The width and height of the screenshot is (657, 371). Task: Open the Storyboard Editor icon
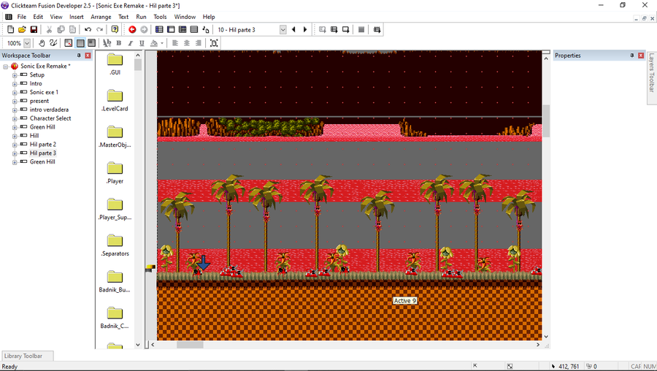point(159,29)
